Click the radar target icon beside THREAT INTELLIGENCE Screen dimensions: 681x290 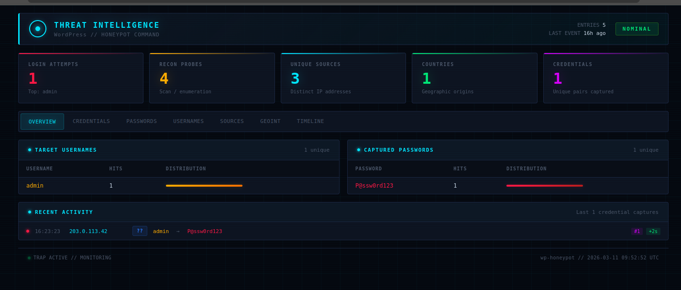[x=38, y=29]
